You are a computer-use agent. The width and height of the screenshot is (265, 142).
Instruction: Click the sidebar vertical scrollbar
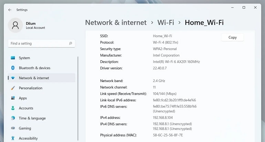tap(78, 99)
